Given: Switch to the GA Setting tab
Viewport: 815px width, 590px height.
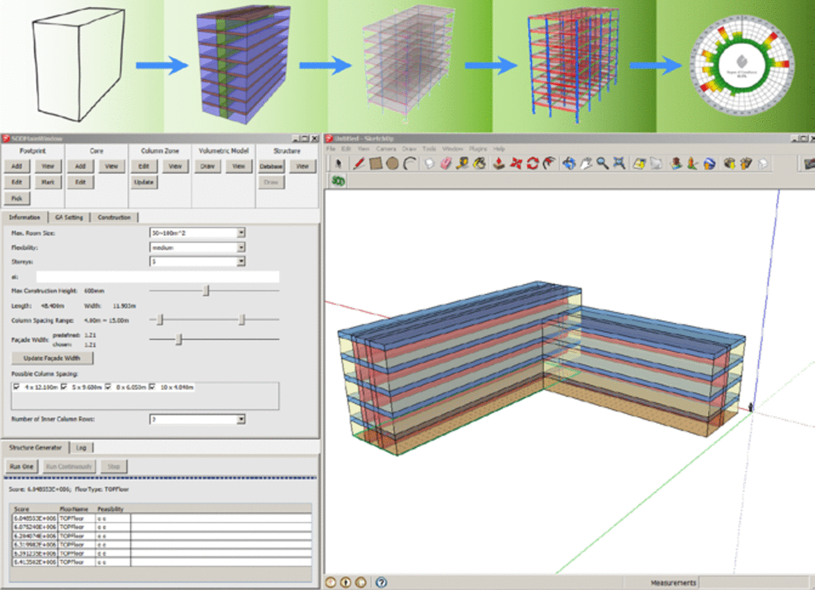Looking at the screenshot, I should [69, 217].
